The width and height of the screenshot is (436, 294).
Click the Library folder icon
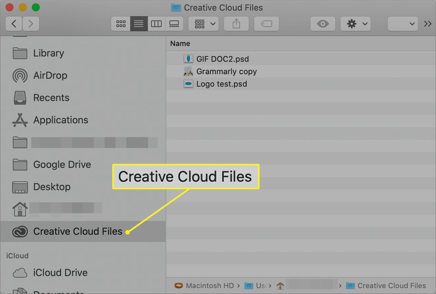tap(20, 53)
